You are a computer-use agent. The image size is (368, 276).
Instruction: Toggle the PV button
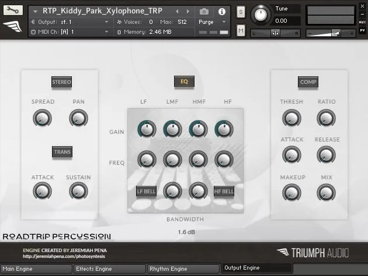click(362, 30)
